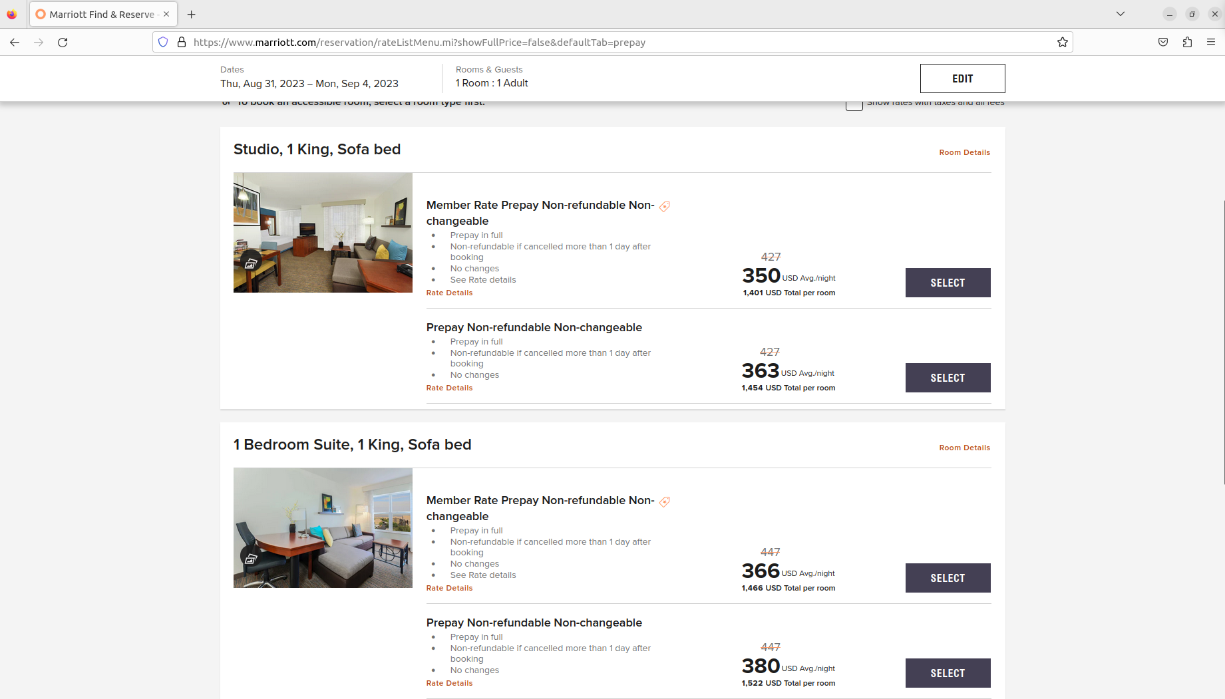Select the 350 USD Studio member rate
1225x699 pixels.
coord(948,283)
